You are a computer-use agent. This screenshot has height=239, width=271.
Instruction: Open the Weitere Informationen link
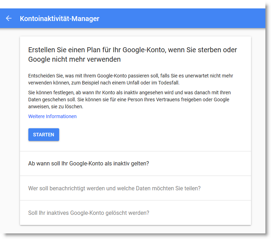click(53, 116)
